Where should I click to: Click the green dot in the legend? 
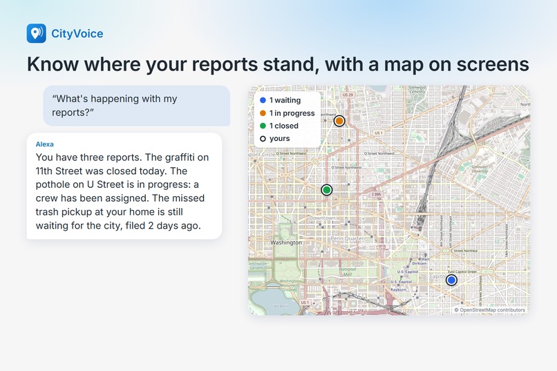coord(263,126)
